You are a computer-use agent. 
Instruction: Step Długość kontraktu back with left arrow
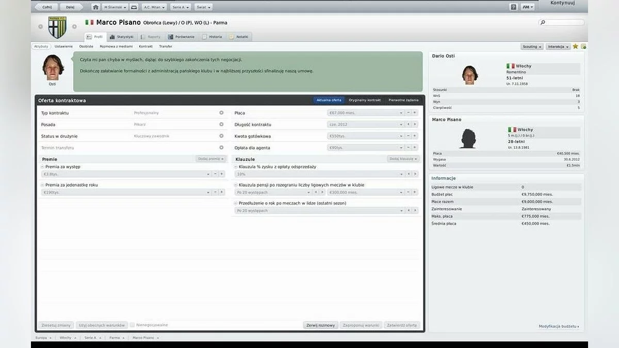408,124
